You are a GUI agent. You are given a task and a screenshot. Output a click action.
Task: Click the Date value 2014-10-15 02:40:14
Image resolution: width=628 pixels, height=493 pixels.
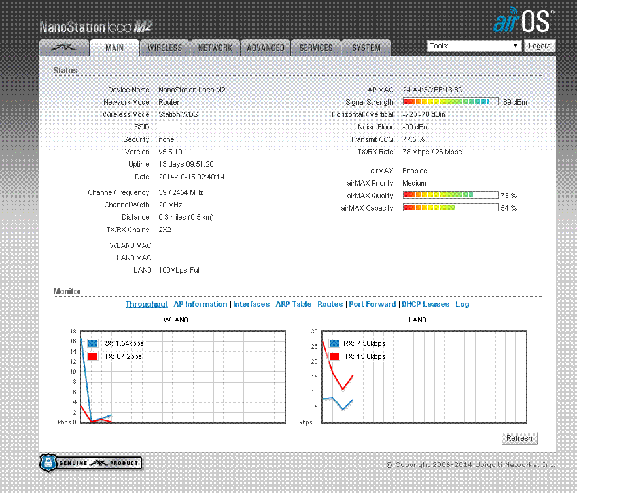[192, 177]
